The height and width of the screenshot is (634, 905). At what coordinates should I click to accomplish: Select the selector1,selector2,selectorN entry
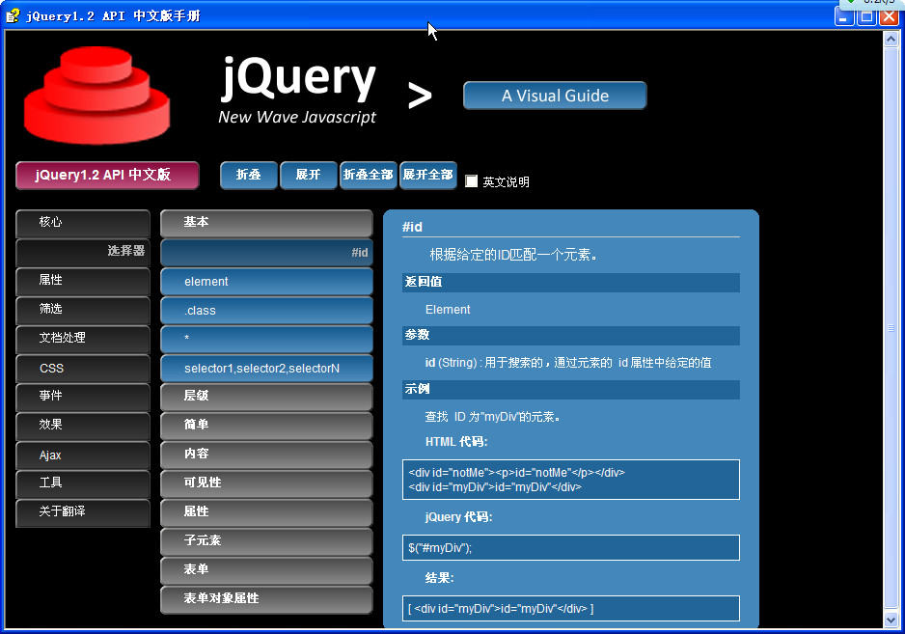click(x=266, y=369)
